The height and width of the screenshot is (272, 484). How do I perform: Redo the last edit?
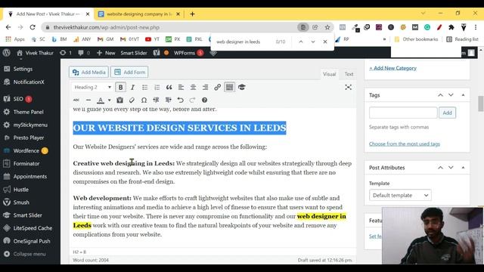click(192, 100)
